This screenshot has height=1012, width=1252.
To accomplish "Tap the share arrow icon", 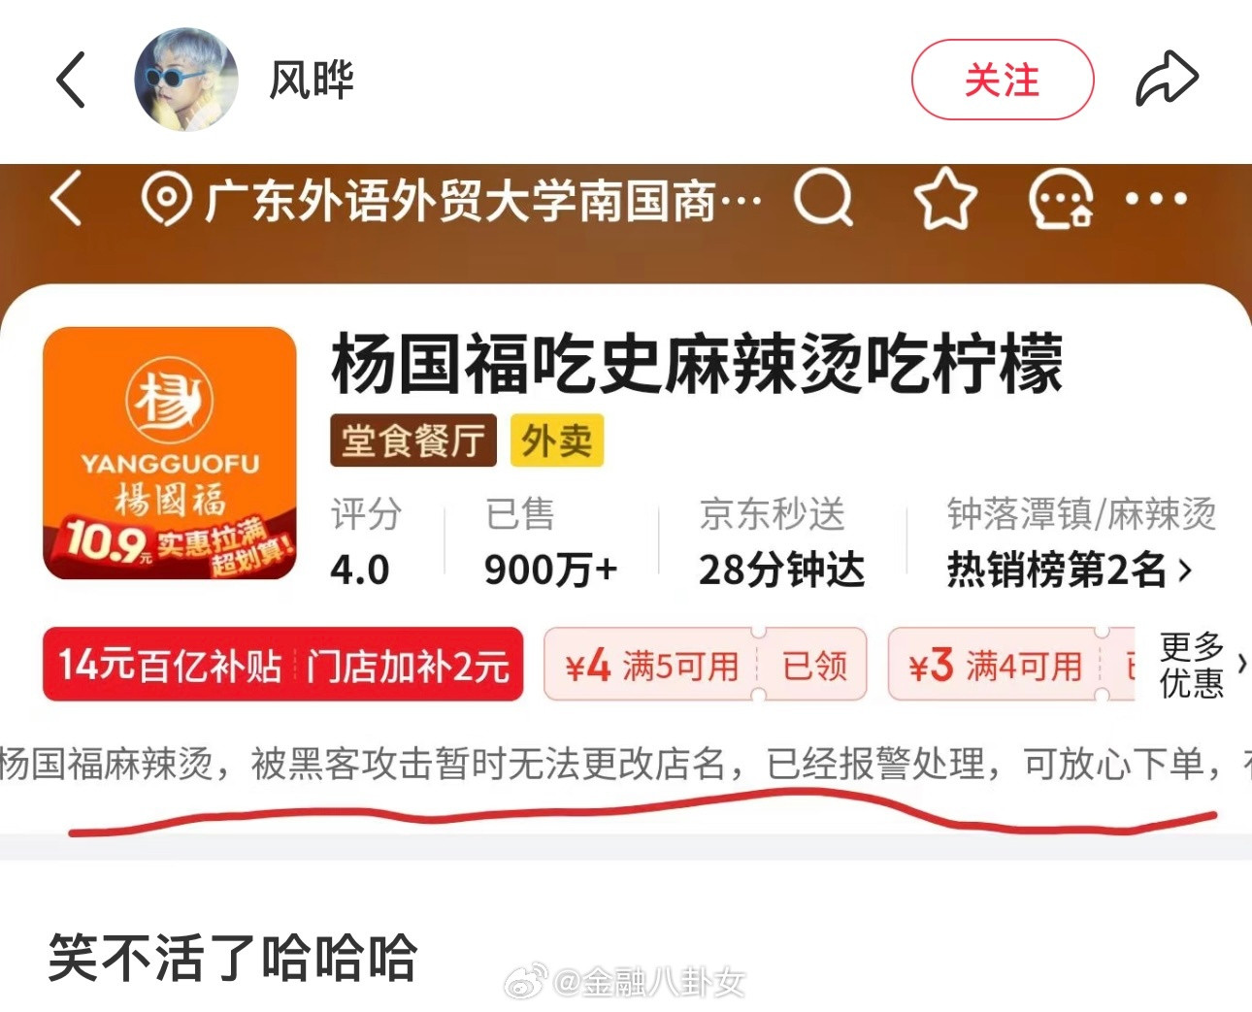I will 1167,79.
